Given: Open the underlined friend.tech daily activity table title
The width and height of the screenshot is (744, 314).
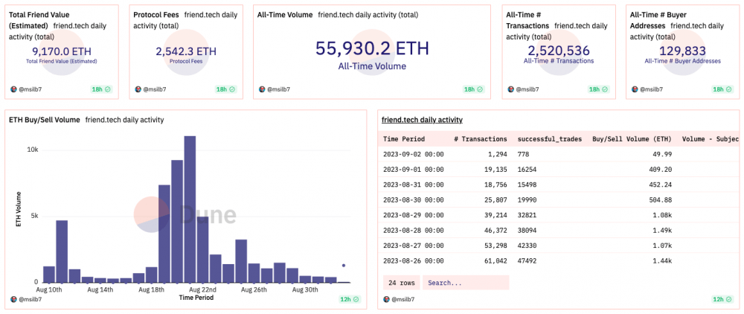Looking at the screenshot, I should point(422,120).
